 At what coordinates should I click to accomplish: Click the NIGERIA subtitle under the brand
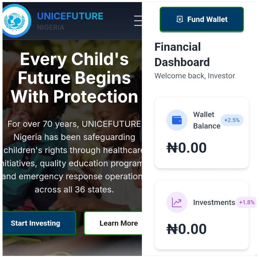click(x=51, y=27)
